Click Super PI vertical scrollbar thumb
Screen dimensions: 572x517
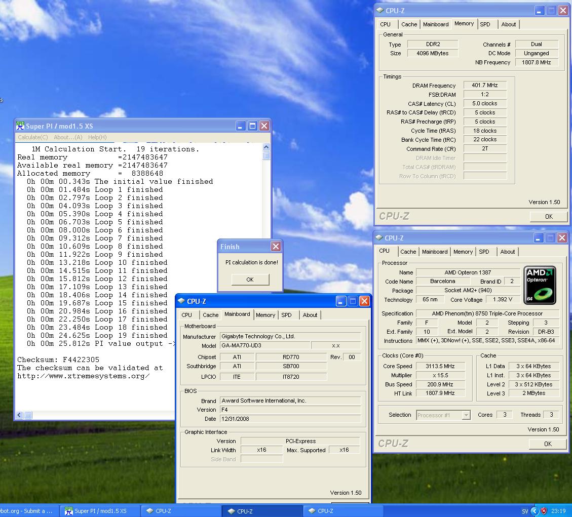click(266, 155)
